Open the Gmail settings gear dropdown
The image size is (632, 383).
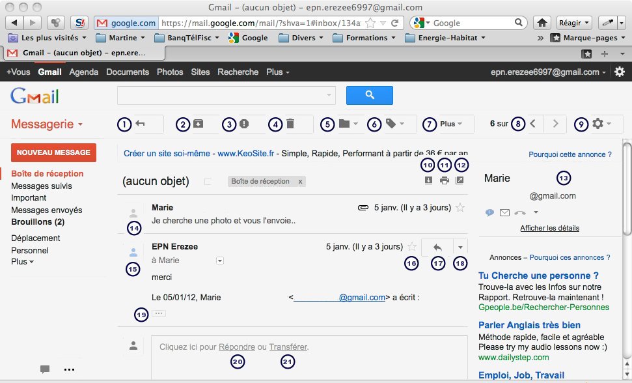coord(602,124)
